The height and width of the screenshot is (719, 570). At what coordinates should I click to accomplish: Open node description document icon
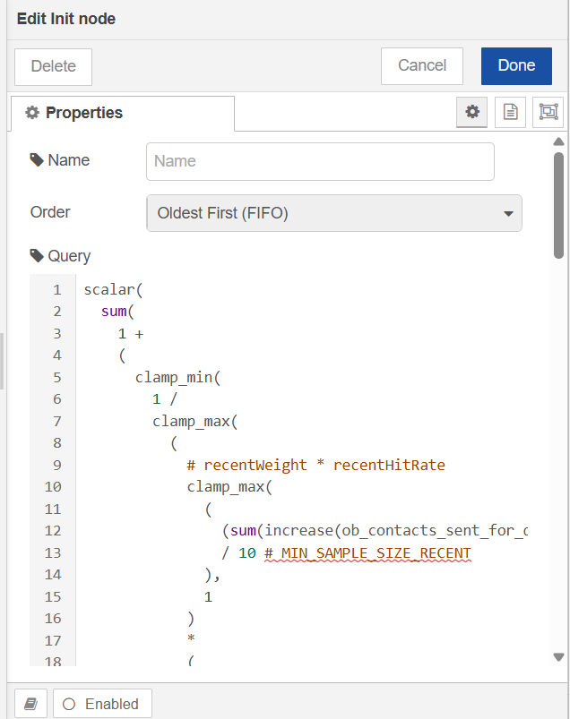pyautogui.click(x=510, y=112)
